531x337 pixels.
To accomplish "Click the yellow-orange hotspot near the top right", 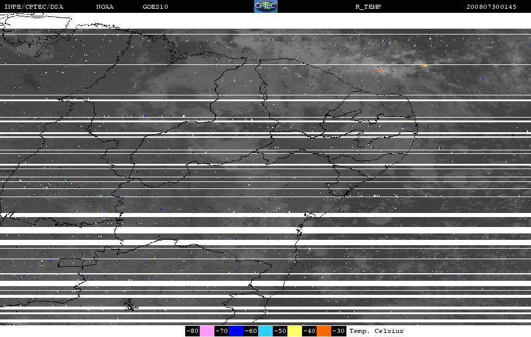I will pyautogui.click(x=425, y=66).
